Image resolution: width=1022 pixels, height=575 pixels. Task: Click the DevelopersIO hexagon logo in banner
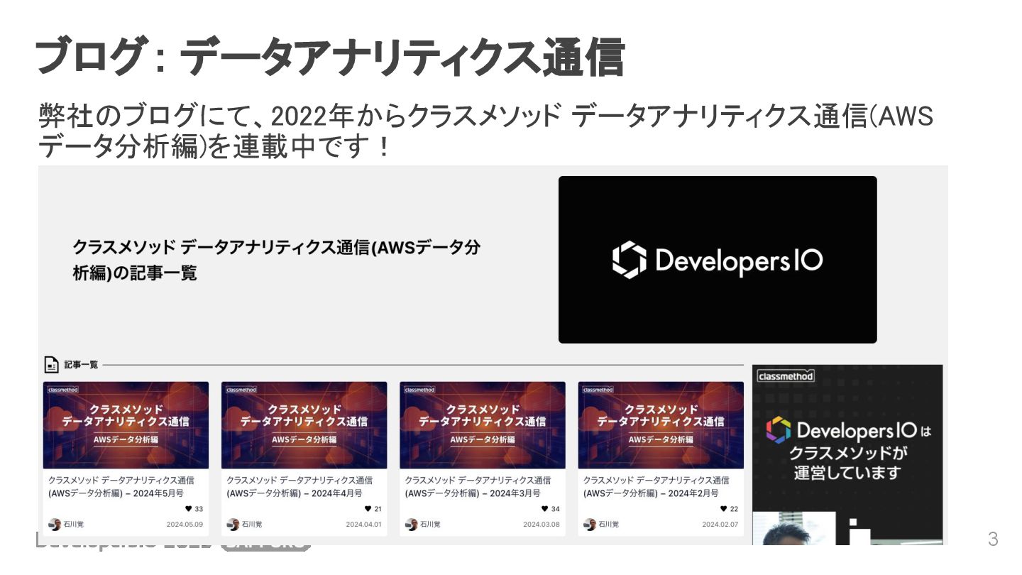(x=630, y=260)
